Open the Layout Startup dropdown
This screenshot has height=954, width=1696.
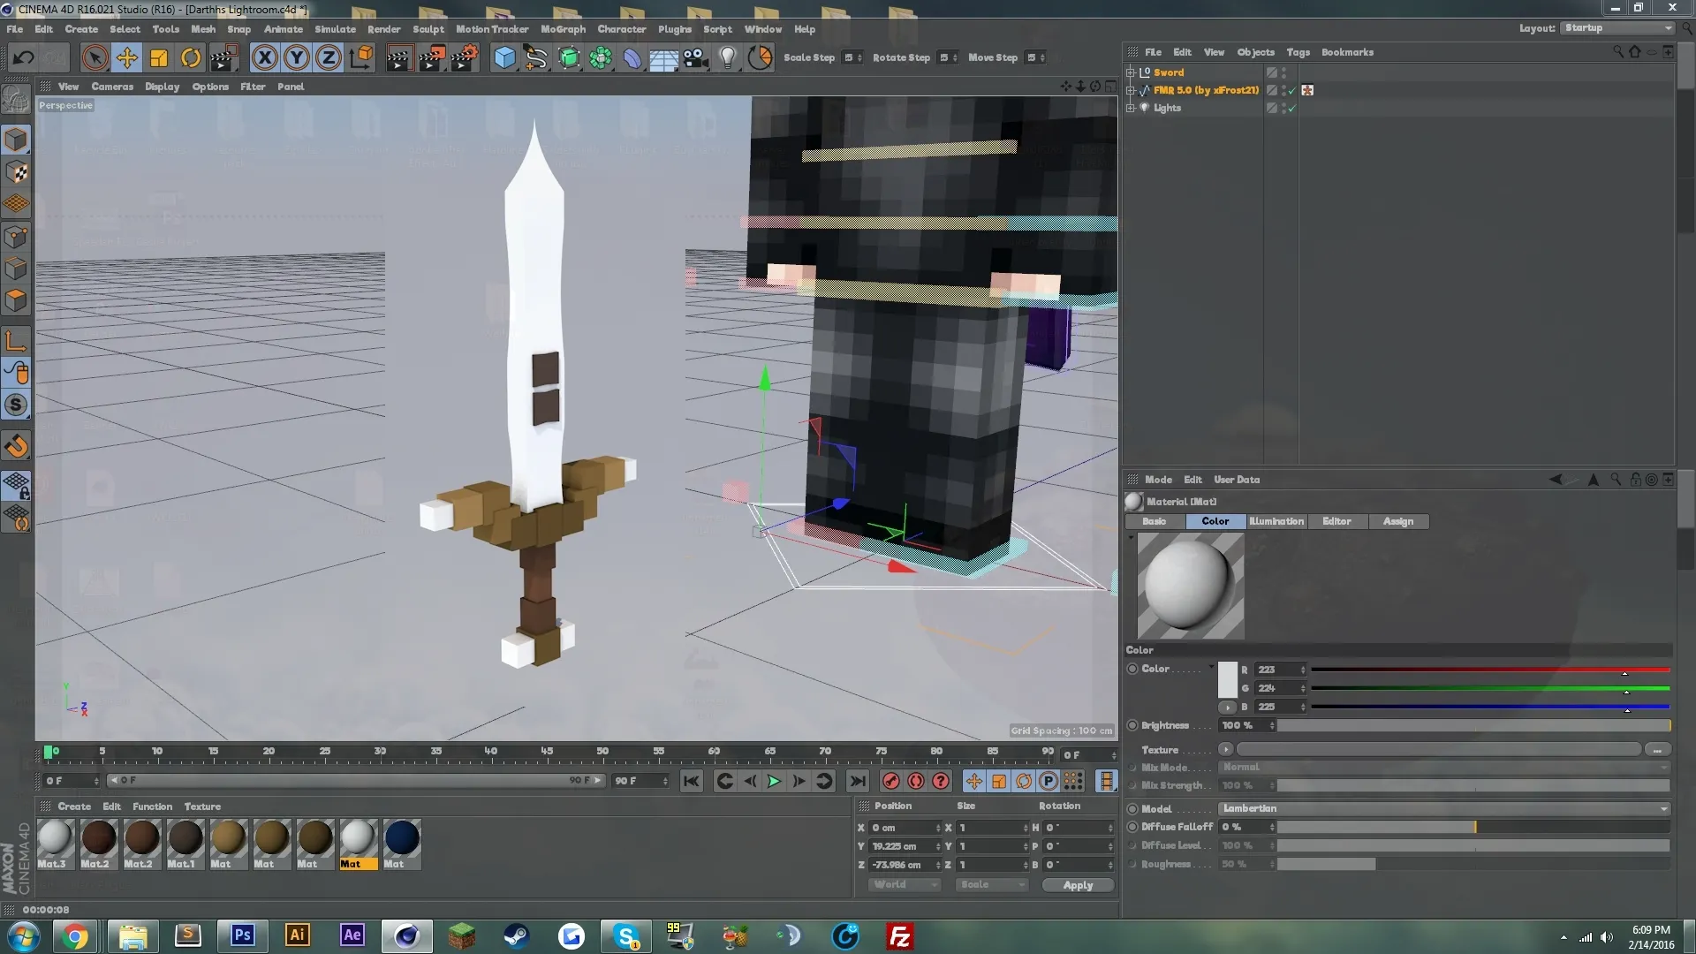point(1617,28)
